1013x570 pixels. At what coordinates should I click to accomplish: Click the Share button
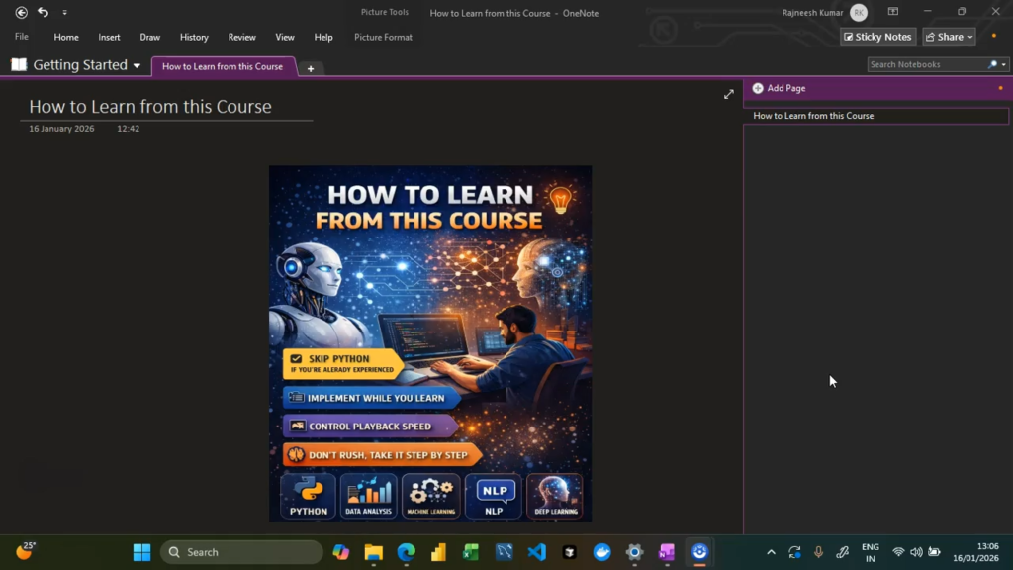[x=949, y=37]
